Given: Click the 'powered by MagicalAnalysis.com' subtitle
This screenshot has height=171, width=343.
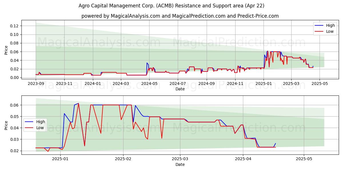Looking at the screenshot, I should pos(180,16).
